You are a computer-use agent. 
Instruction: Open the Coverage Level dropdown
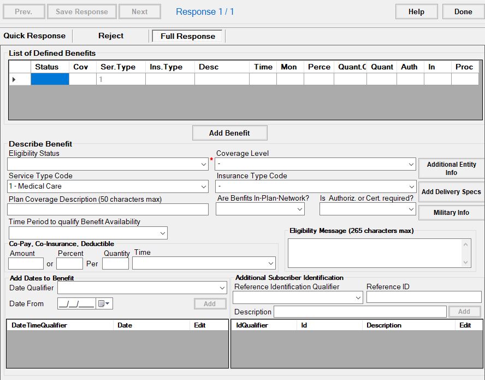click(x=411, y=165)
